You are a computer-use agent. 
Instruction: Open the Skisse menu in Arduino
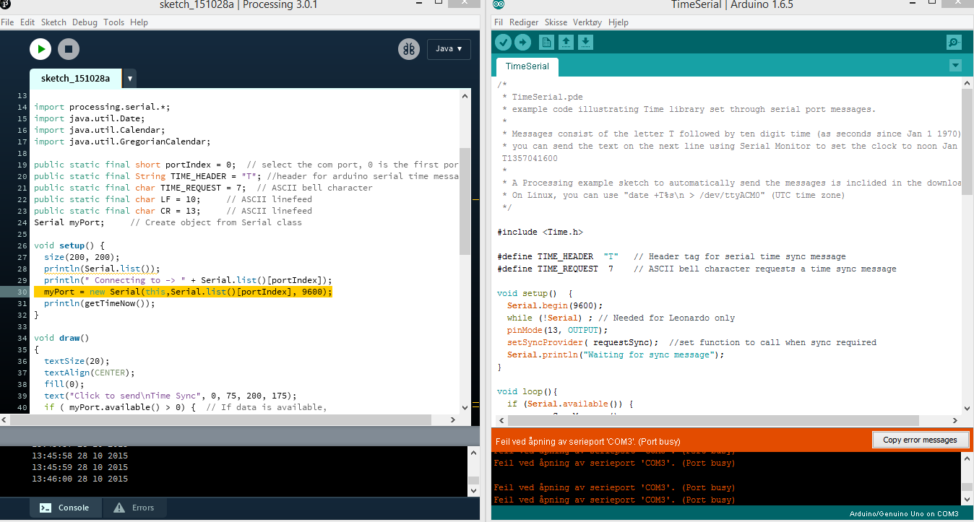[556, 22]
